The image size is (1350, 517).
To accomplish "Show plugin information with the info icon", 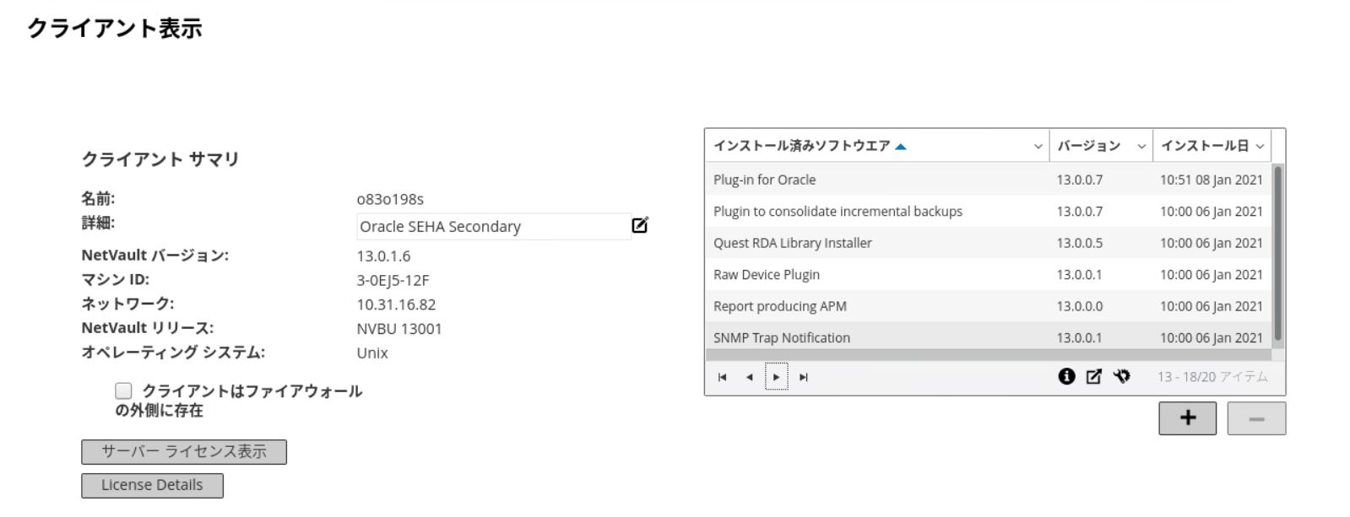I will point(1066,376).
